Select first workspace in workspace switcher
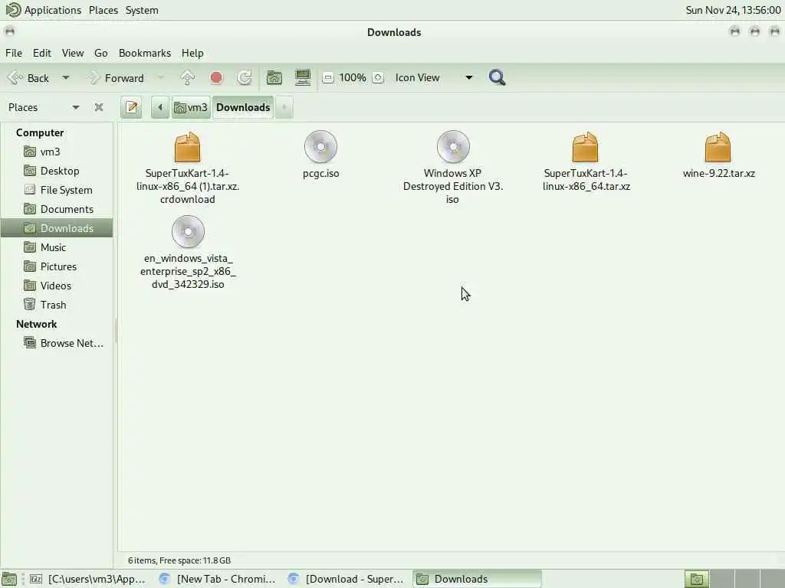 (697, 579)
